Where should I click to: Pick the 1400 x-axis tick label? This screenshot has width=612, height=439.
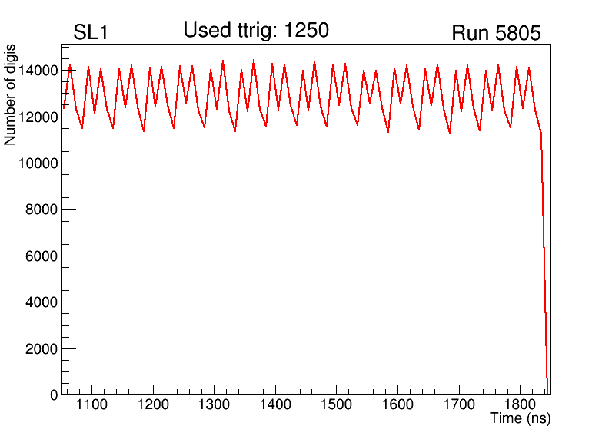(x=275, y=405)
